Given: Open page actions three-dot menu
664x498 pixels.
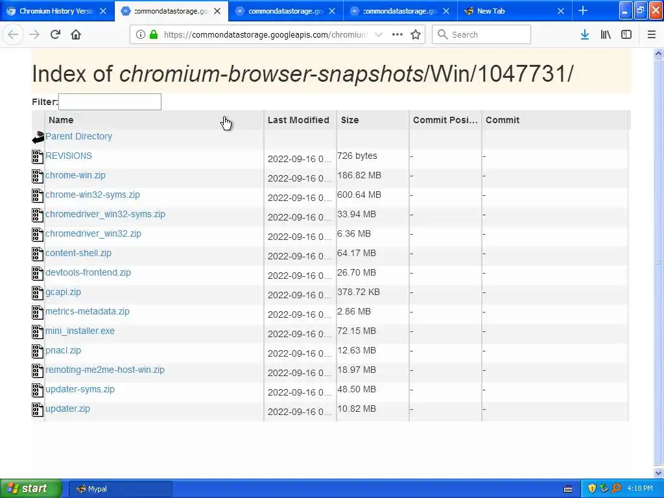Looking at the screenshot, I should [x=397, y=34].
